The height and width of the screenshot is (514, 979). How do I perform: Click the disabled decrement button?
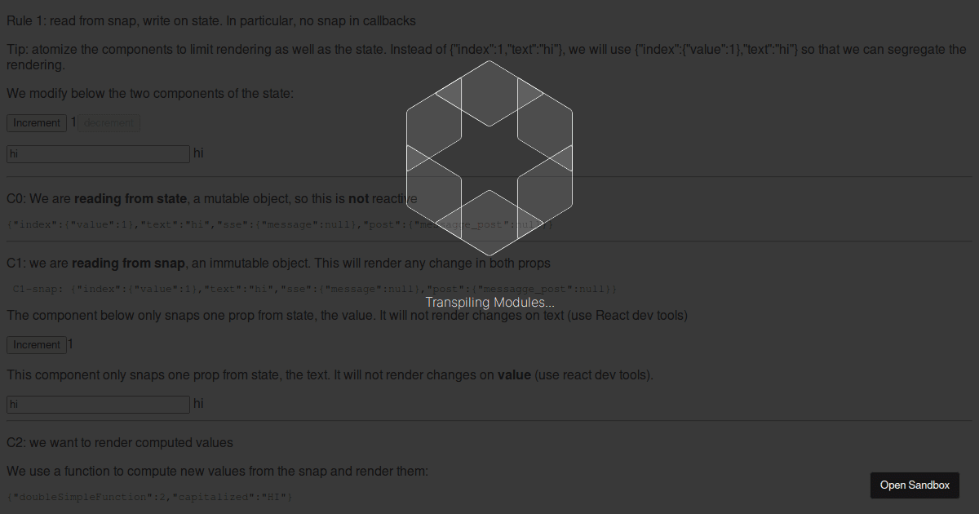[x=109, y=123]
